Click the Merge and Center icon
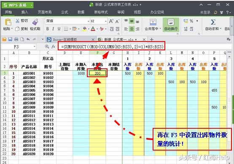The image size is (234, 164). point(153,22)
